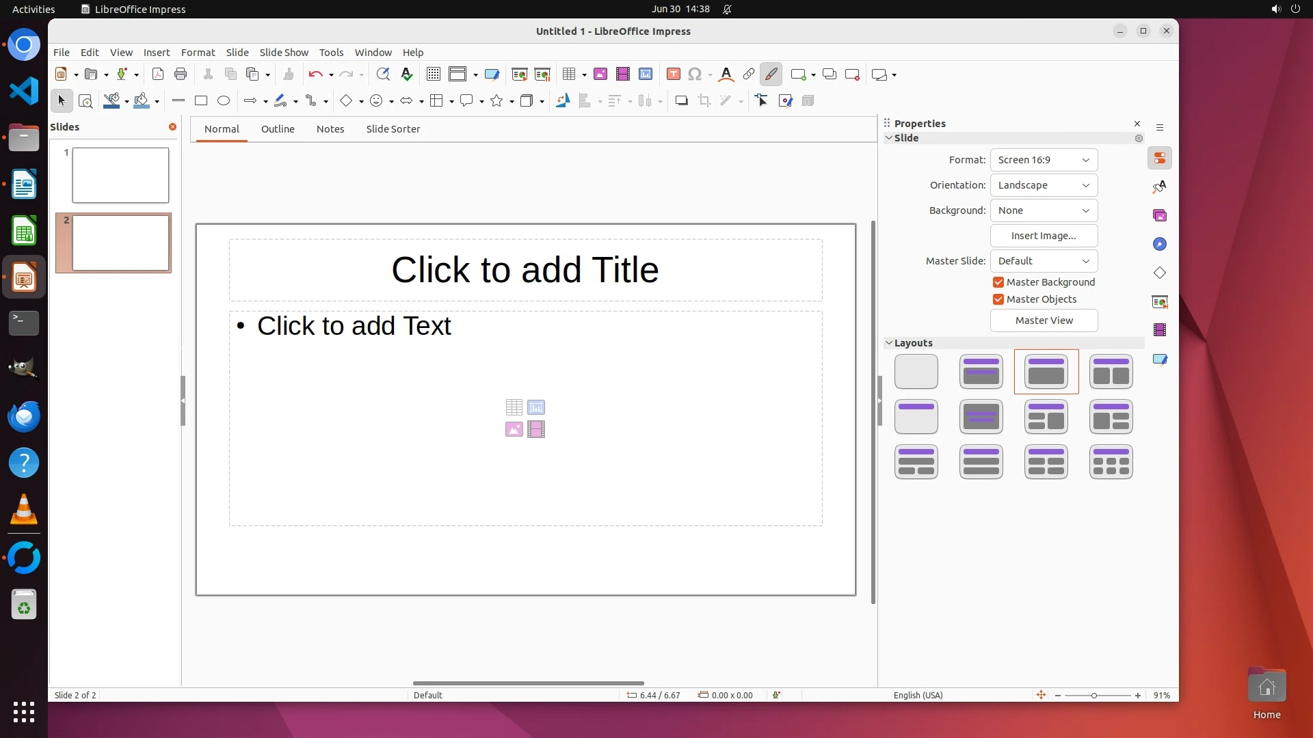Viewport: 1313px width, 738px height.
Task: Toggle the Show Draw Functions highlighter button
Action: click(771, 74)
